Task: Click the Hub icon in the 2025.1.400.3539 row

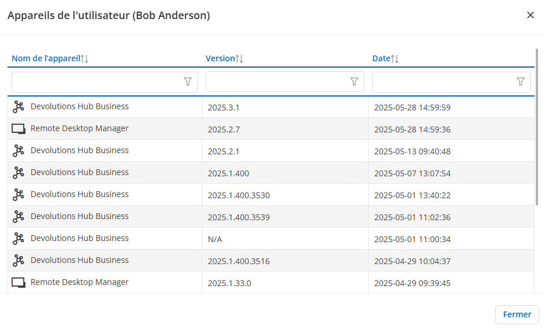Action: 18,216
